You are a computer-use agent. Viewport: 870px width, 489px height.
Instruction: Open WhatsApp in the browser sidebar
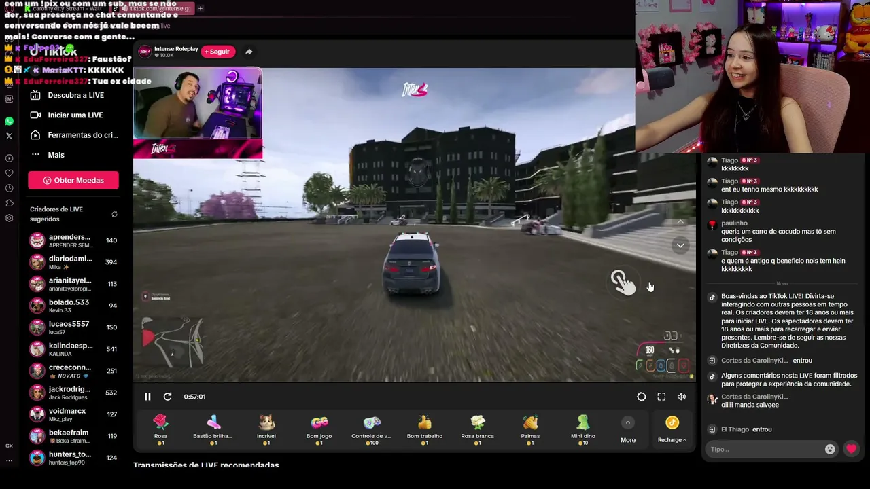tap(9, 121)
